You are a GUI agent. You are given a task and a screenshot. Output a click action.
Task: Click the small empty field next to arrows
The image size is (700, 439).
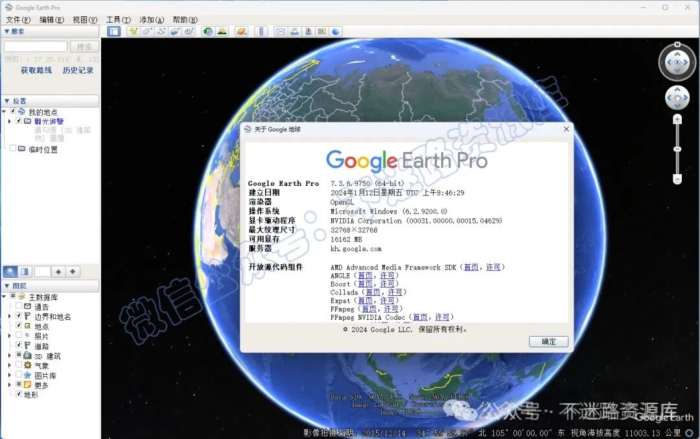(x=42, y=271)
